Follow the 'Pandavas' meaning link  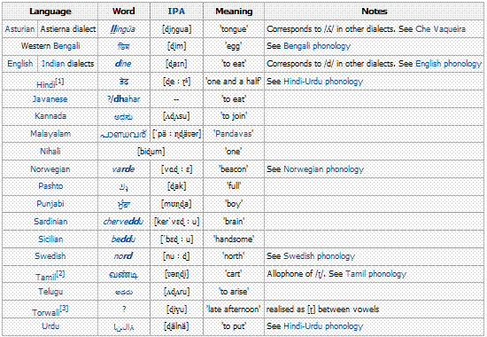point(234,134)
